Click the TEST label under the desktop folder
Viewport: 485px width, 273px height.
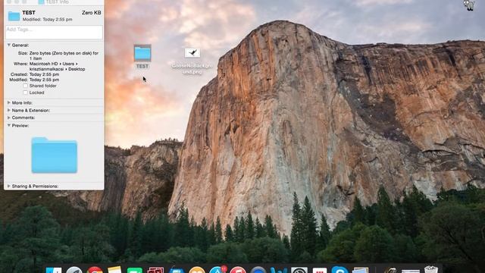pyautogui.click(x=142, y=66)
